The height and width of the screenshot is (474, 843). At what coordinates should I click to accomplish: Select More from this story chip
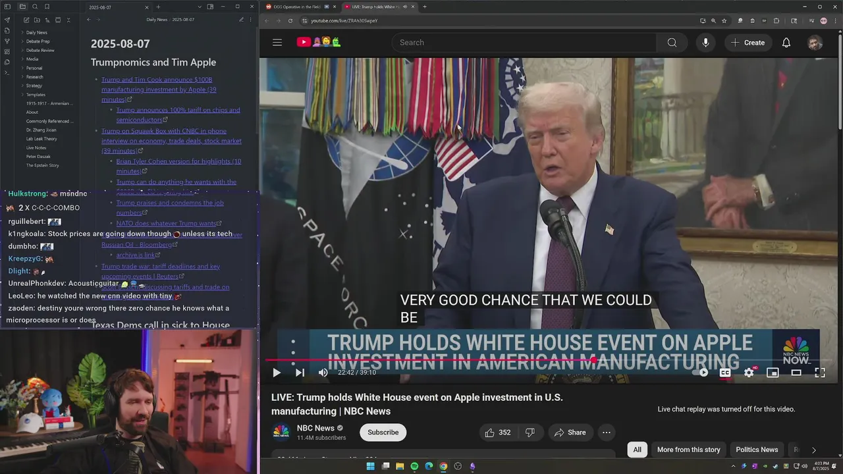pyautogui.click(x=688, y=450)
